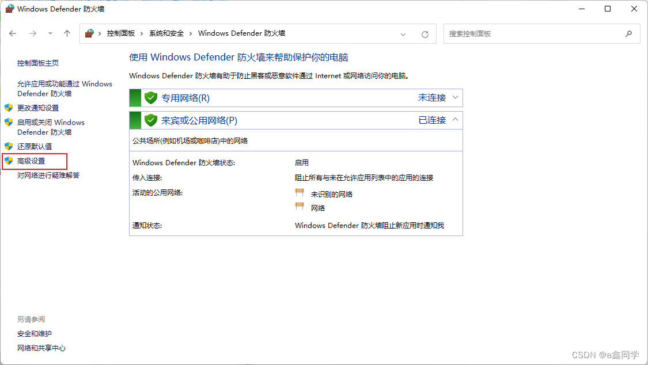The height and width of the screenshot is (365, 648).
Task: Click the 活动的公用网络 label
Action: [157, 193]
